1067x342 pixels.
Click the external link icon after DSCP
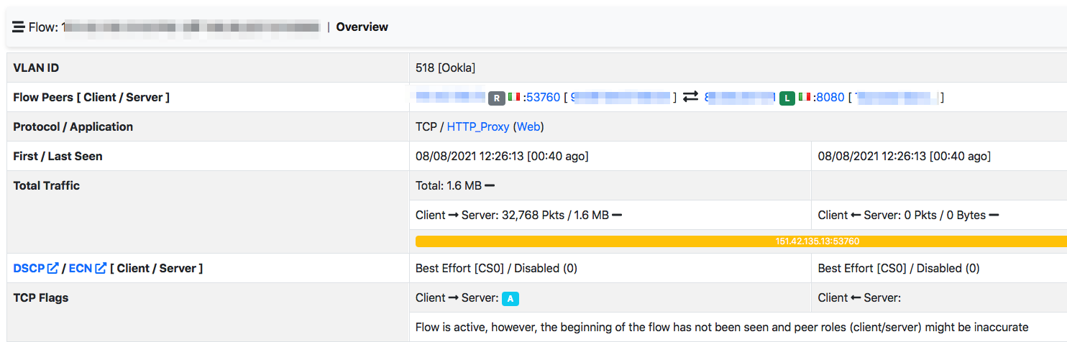[52, 268]
